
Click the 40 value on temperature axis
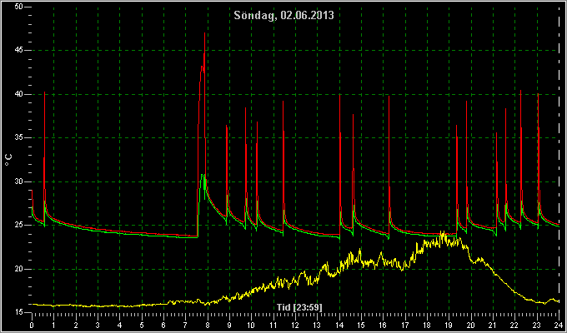click(x=20, y=94)
